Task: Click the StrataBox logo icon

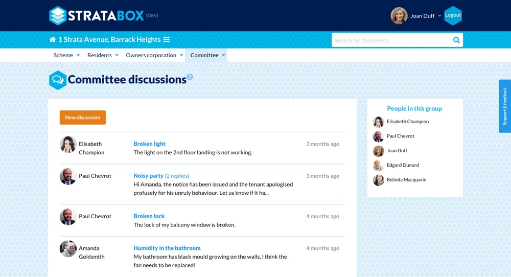Action: 58,16
